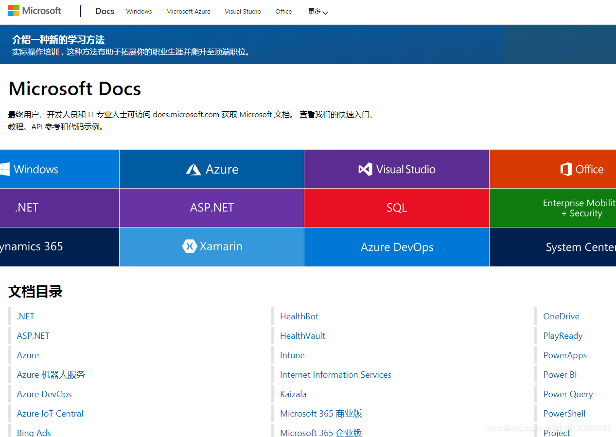Go to the PowerShell link

564,414
